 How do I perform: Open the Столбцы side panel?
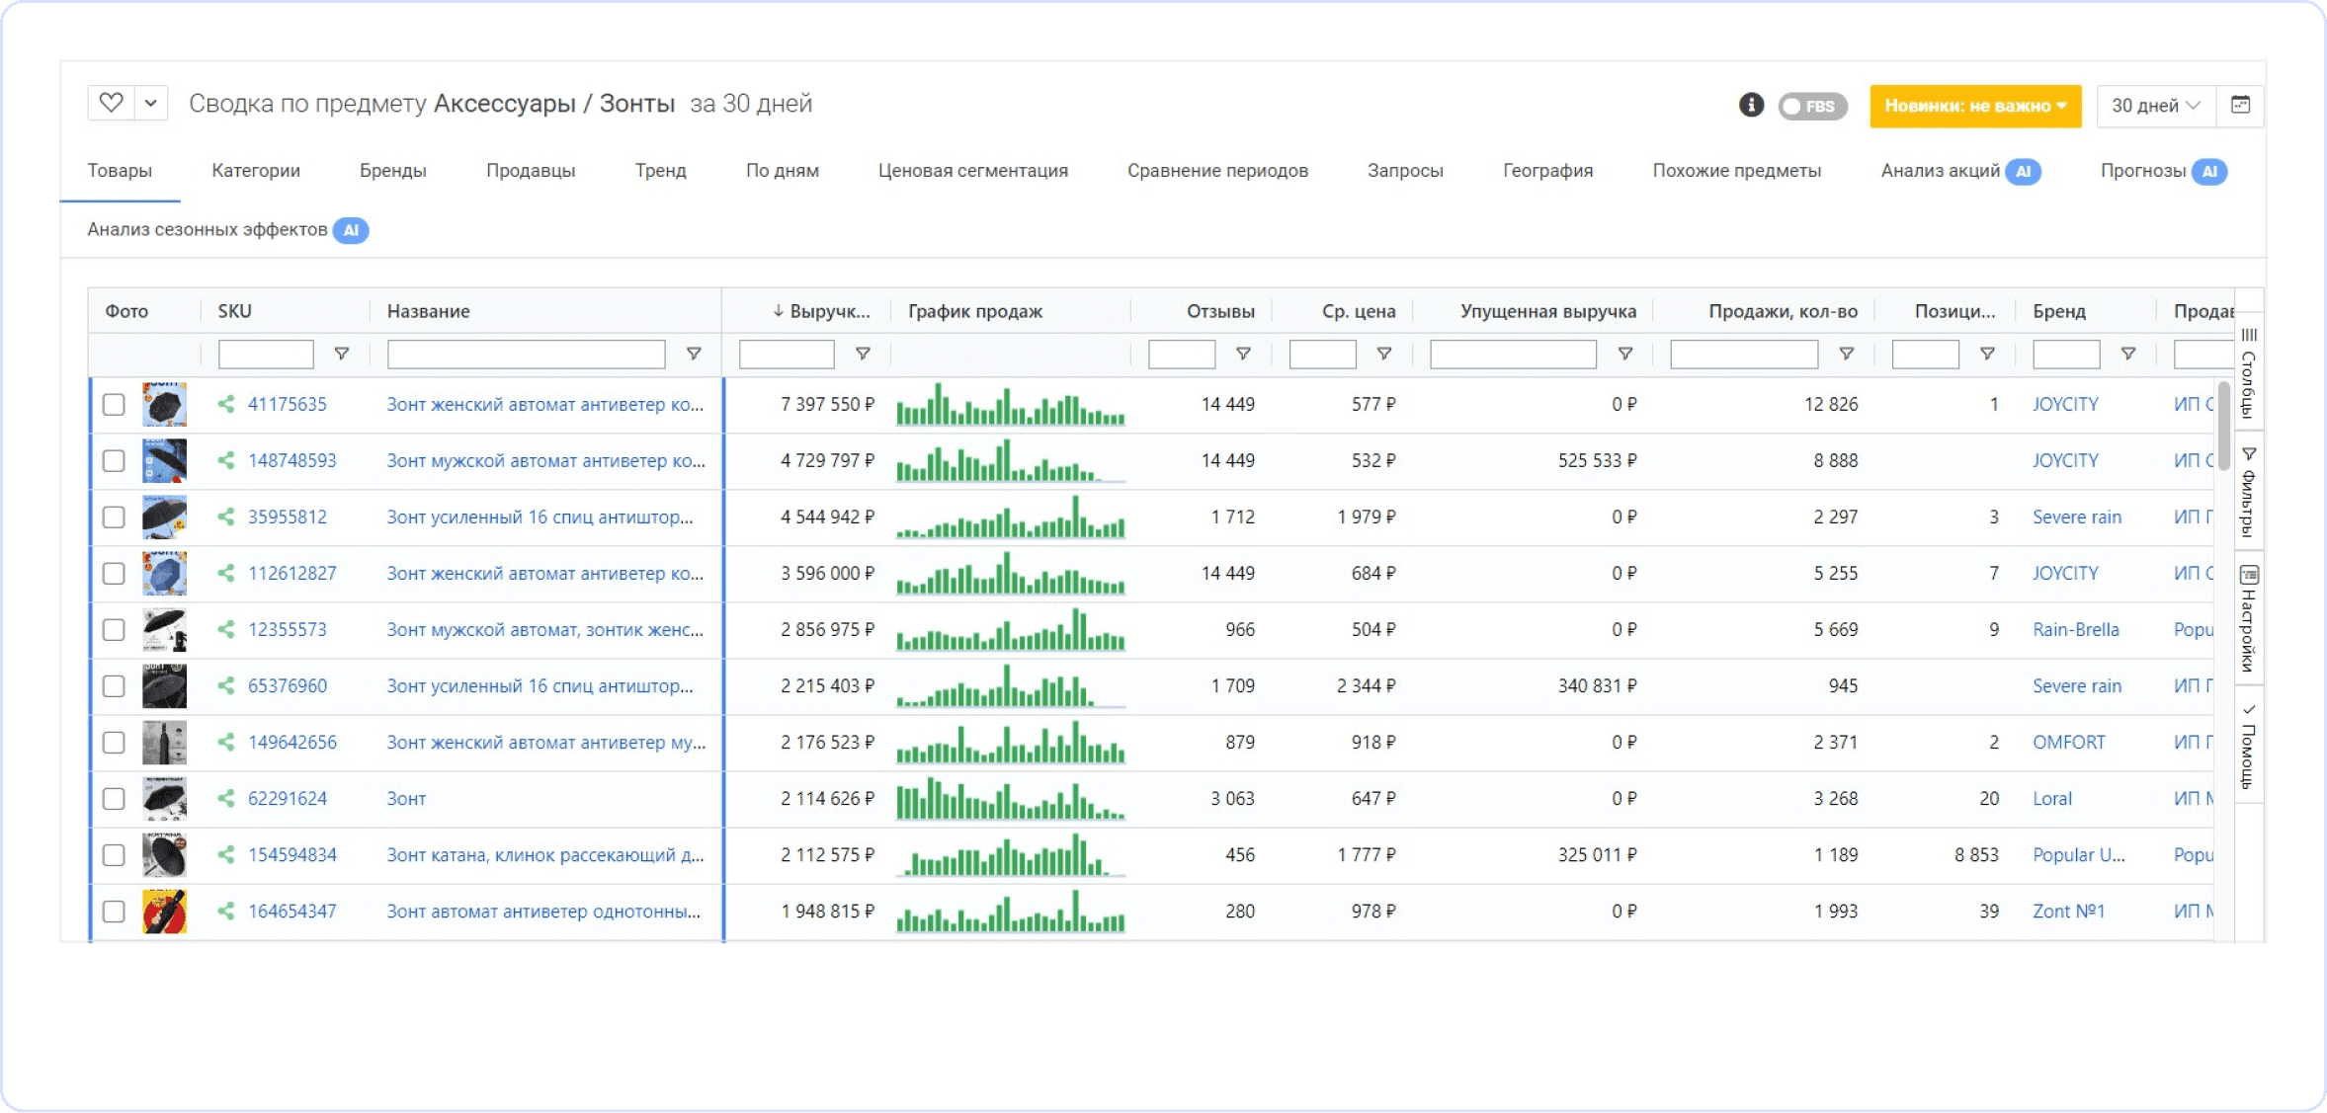click(x=2249, y=375)
